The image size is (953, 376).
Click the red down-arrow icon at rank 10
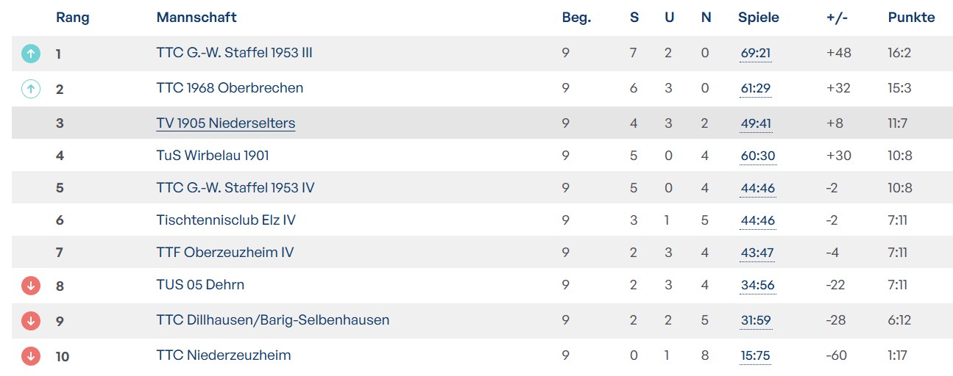tap(30, 356)
